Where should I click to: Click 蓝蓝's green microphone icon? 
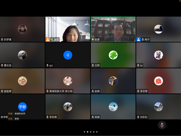click(x=52, y=40)
